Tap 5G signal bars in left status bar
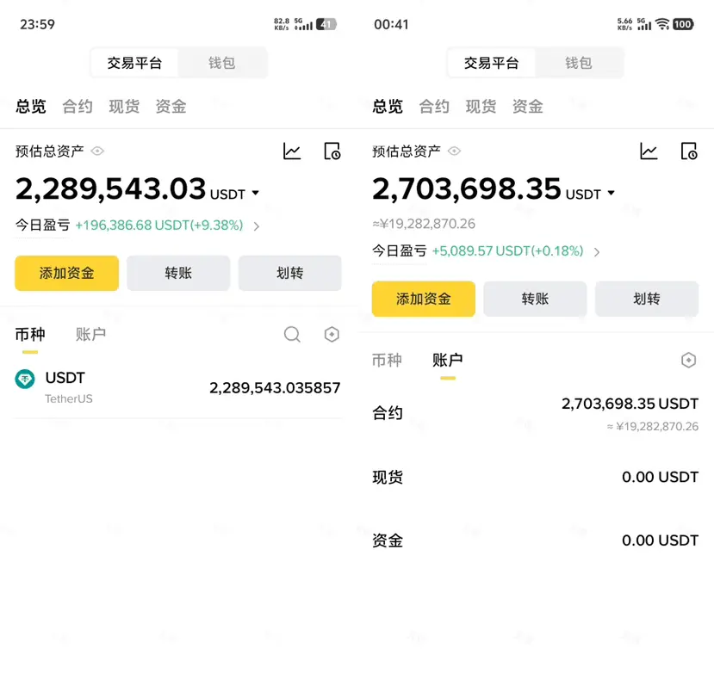This screenshot has width=714, height=673. (x=303, y=24)
